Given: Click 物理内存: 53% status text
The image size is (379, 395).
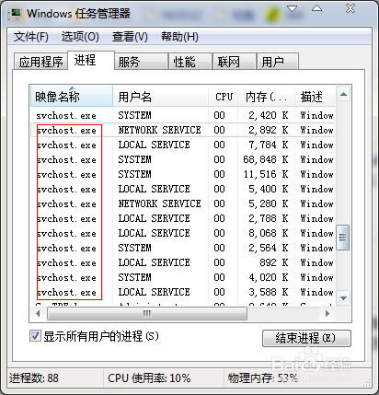Looking at the screenshot, I should tap(263, 378).
